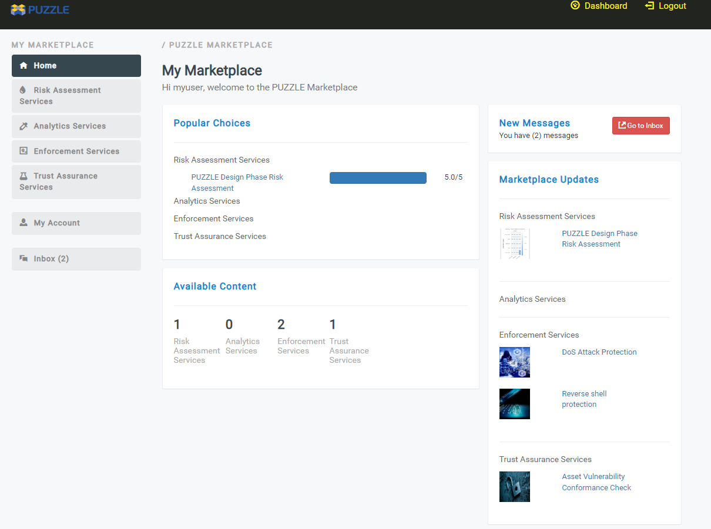Open Asset Vulnerability Conformance Check link

tap(596, 482)
